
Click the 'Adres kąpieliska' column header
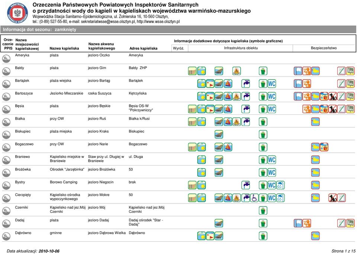[x=144, y=48]
